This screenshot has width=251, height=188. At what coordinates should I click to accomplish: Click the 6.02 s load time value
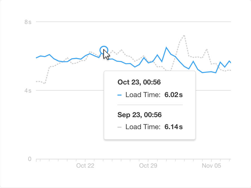[174, 95]
